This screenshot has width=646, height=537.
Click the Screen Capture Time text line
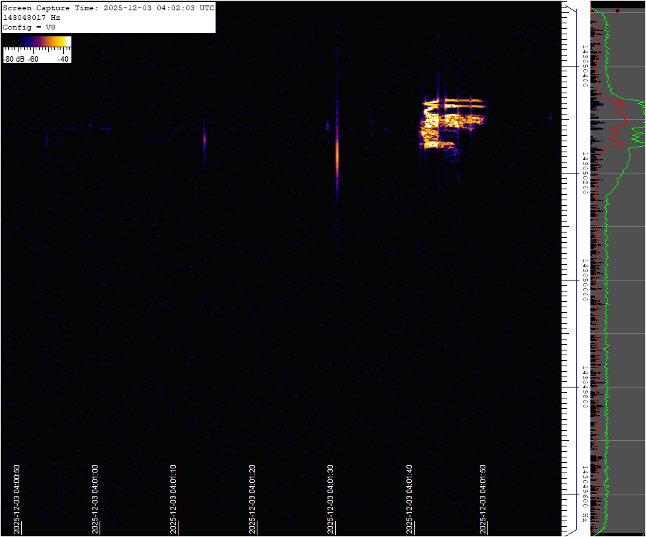(x=108, y=8)
